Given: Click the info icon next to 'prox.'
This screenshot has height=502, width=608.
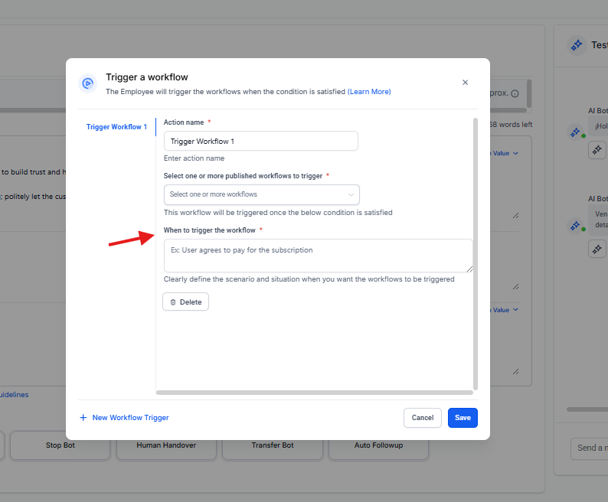Looking at the screenshot, I should click(x=515, y=93).
